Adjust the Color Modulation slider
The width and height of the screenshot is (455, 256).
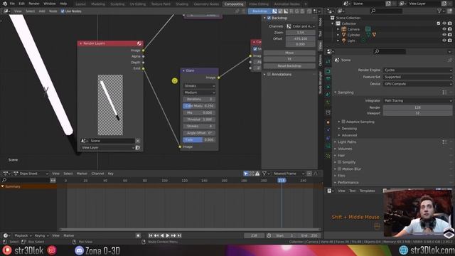point(199,106)
